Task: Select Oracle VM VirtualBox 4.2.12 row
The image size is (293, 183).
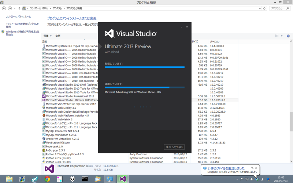Action: click(140, 139)
